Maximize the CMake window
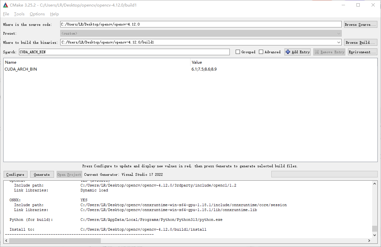This screenshot has width=381, height=247. pyautogui.click(x=358, y=5)
